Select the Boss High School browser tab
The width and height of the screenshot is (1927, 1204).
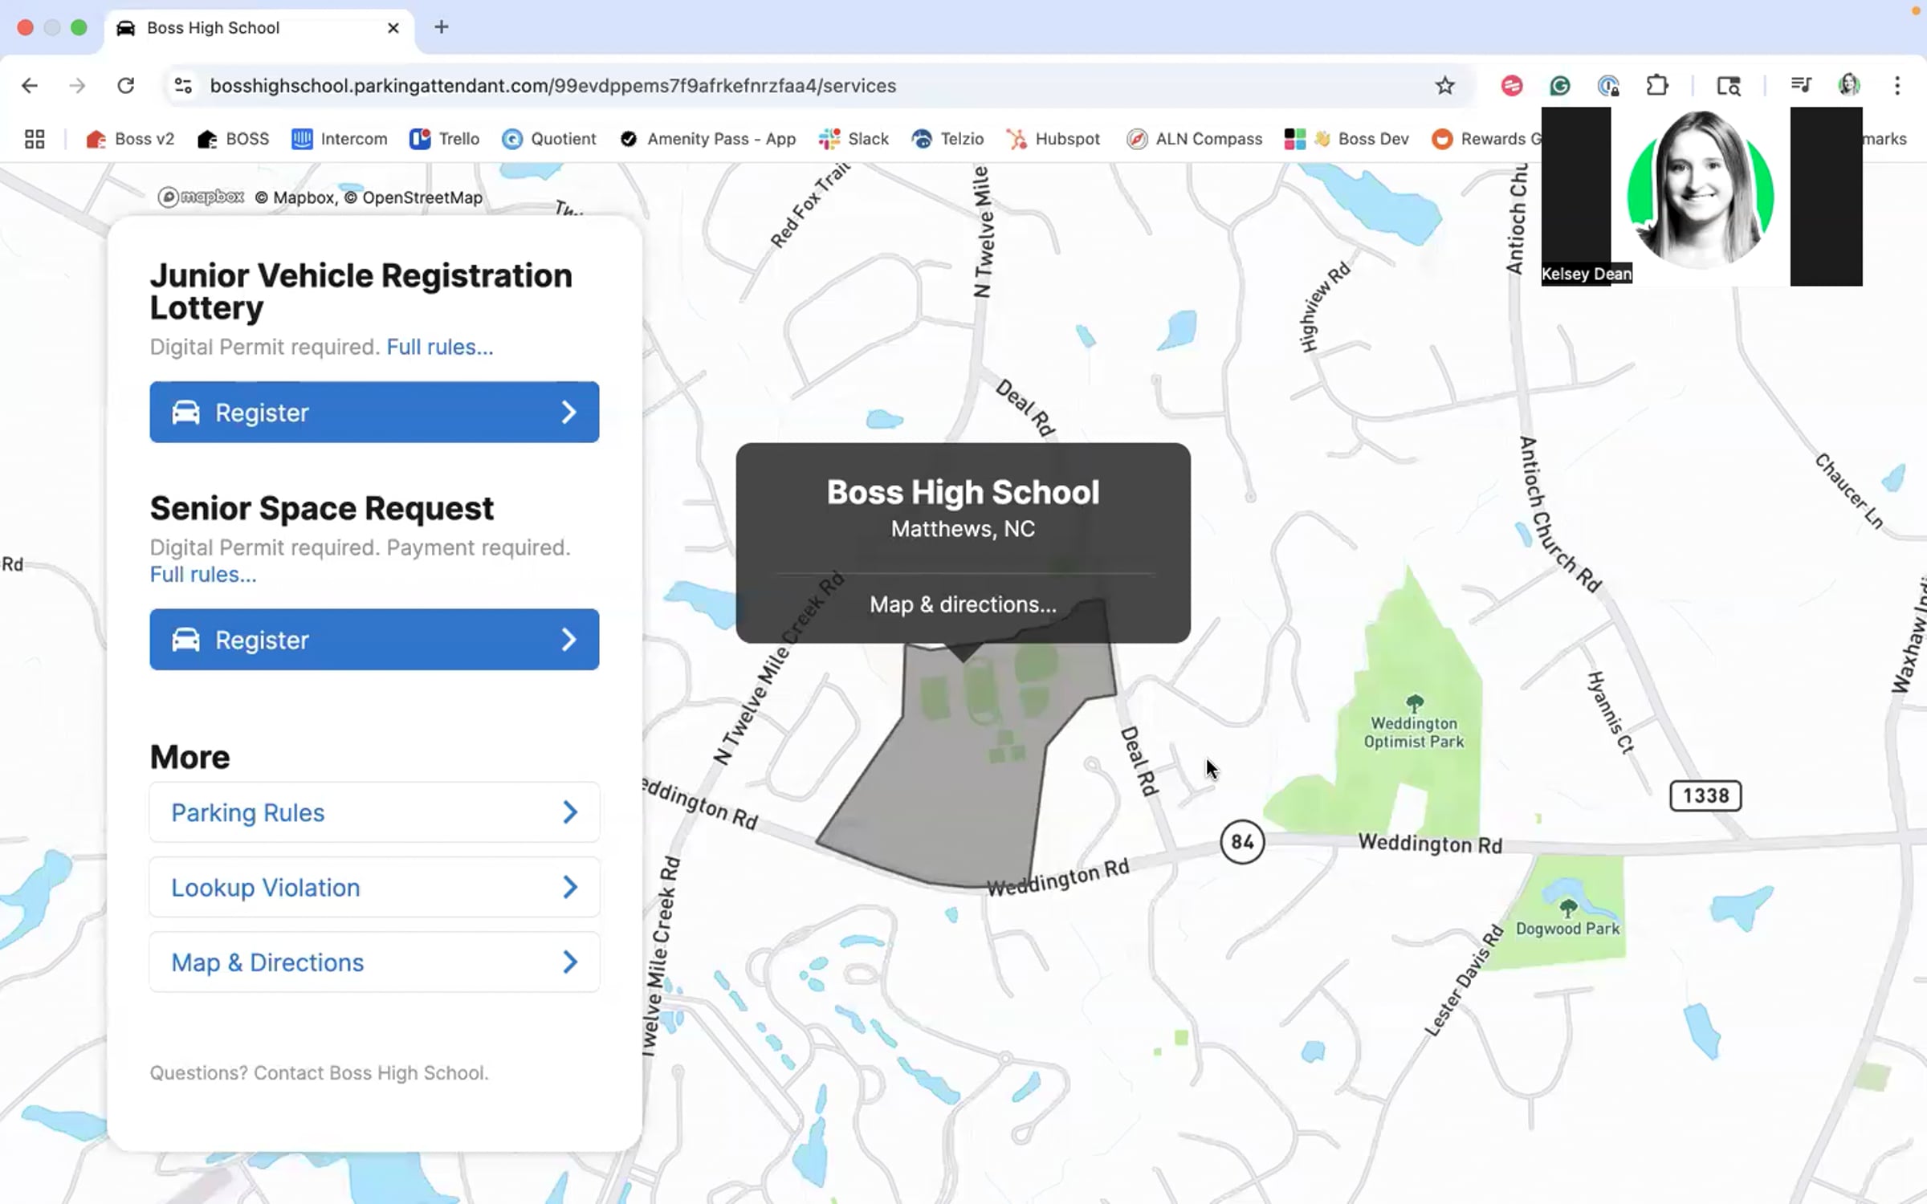[x=259, y=28]
